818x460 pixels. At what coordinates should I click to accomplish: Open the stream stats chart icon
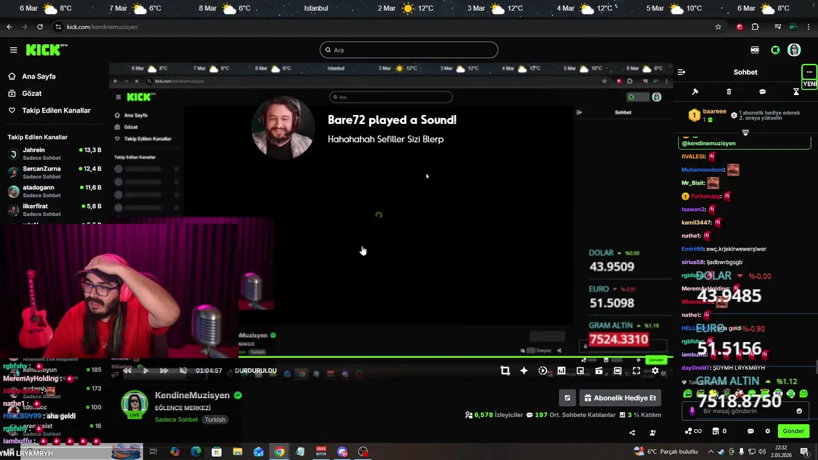(x=561, y=371)
